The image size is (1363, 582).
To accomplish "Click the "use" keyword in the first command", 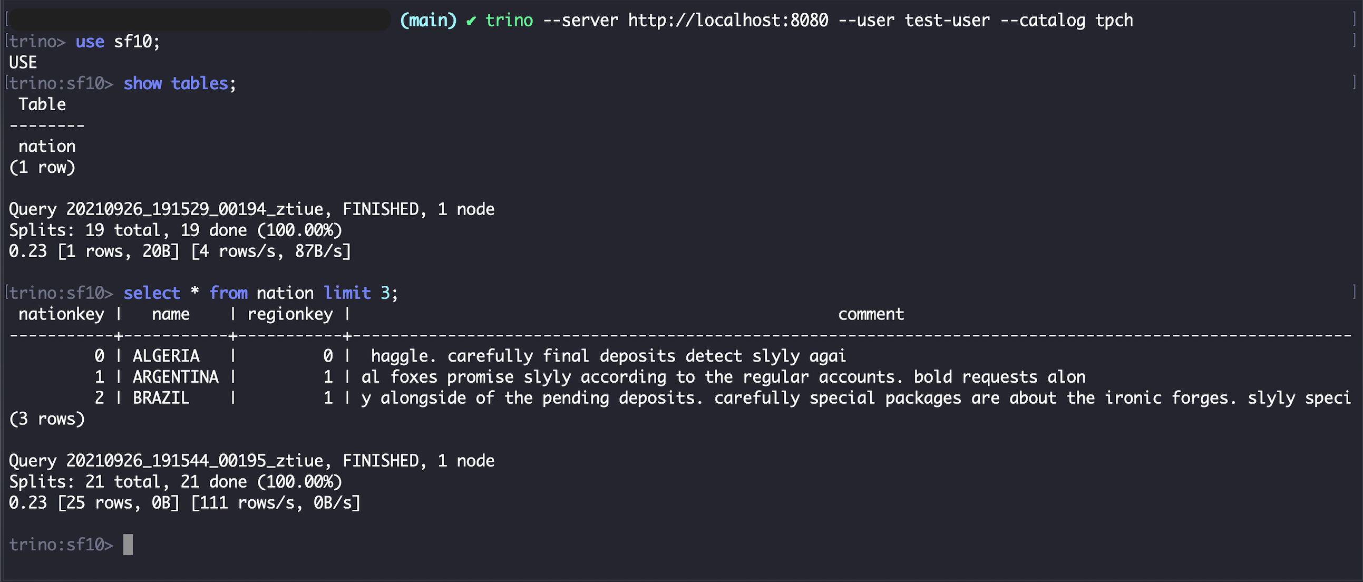I will coord(90,42).
